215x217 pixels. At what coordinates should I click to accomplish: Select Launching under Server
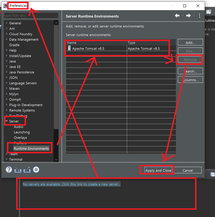point(22,132)
